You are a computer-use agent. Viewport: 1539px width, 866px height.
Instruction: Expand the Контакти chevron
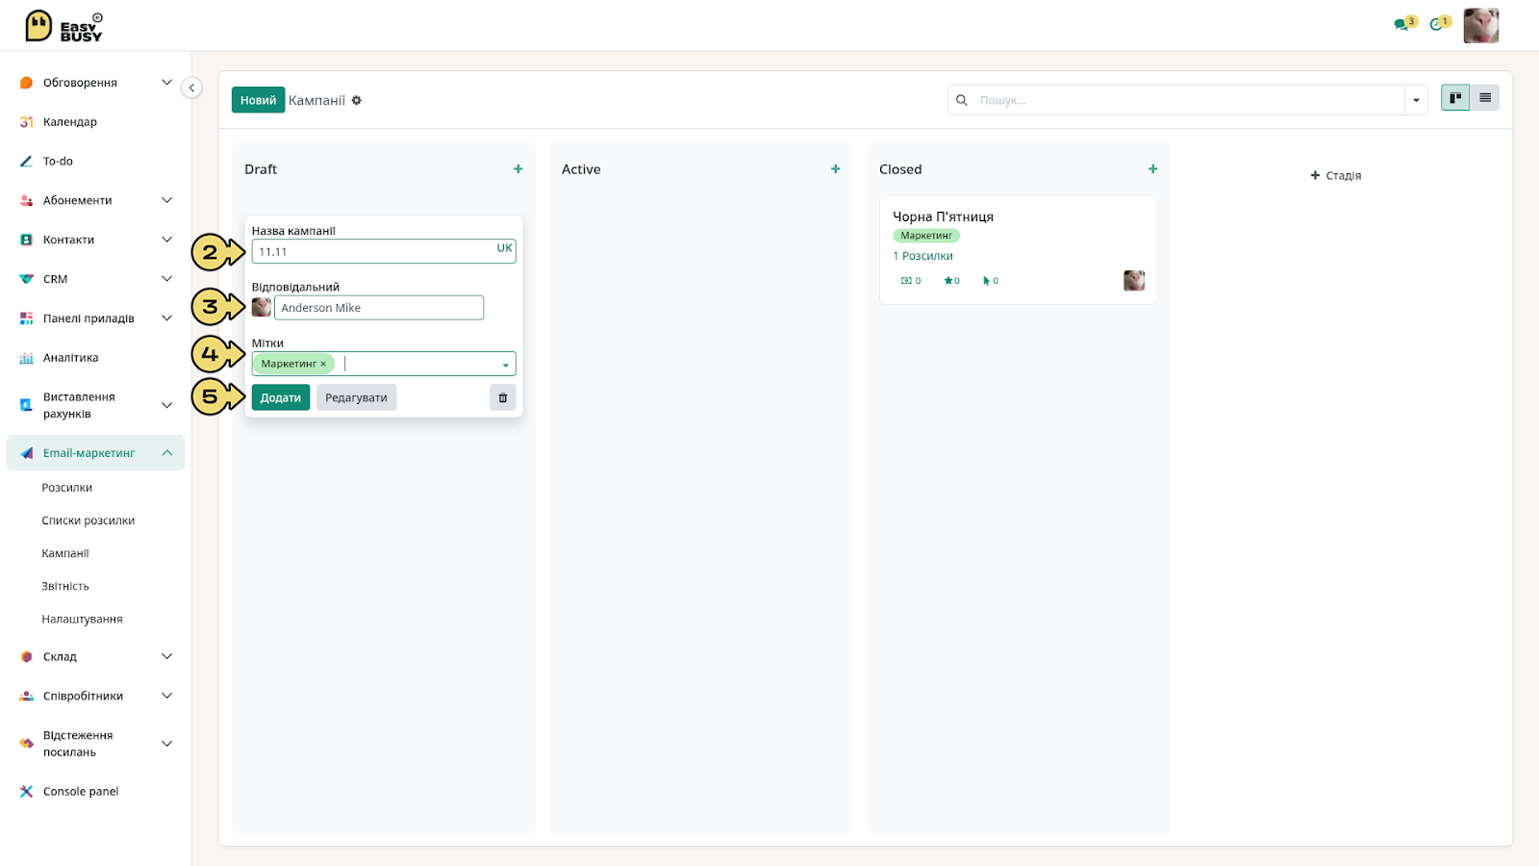pyautogui.click(x=166, y=240)
